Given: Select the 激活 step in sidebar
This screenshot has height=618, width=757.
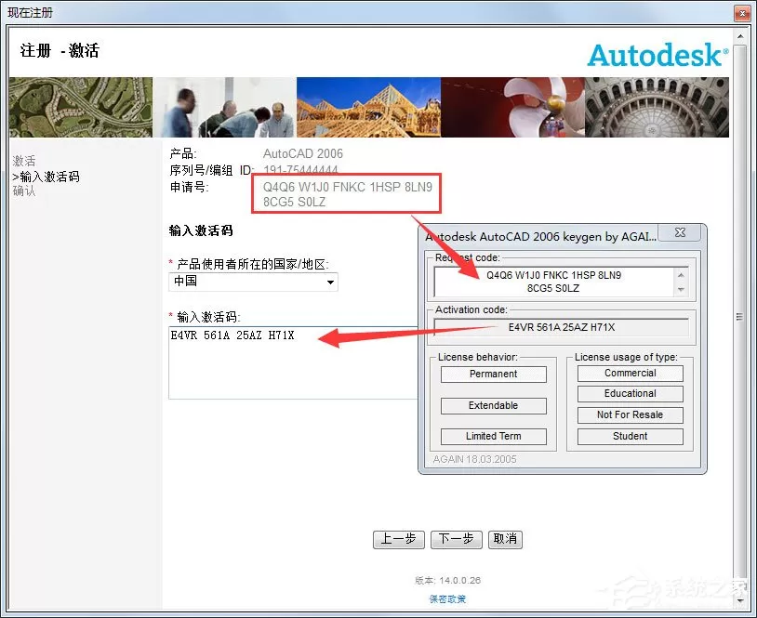Looking at the screenshot, I should pyautogui.click(x=24, y=161).
